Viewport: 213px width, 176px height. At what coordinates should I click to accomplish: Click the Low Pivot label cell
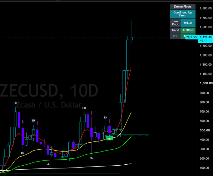(x=175, y=23)
